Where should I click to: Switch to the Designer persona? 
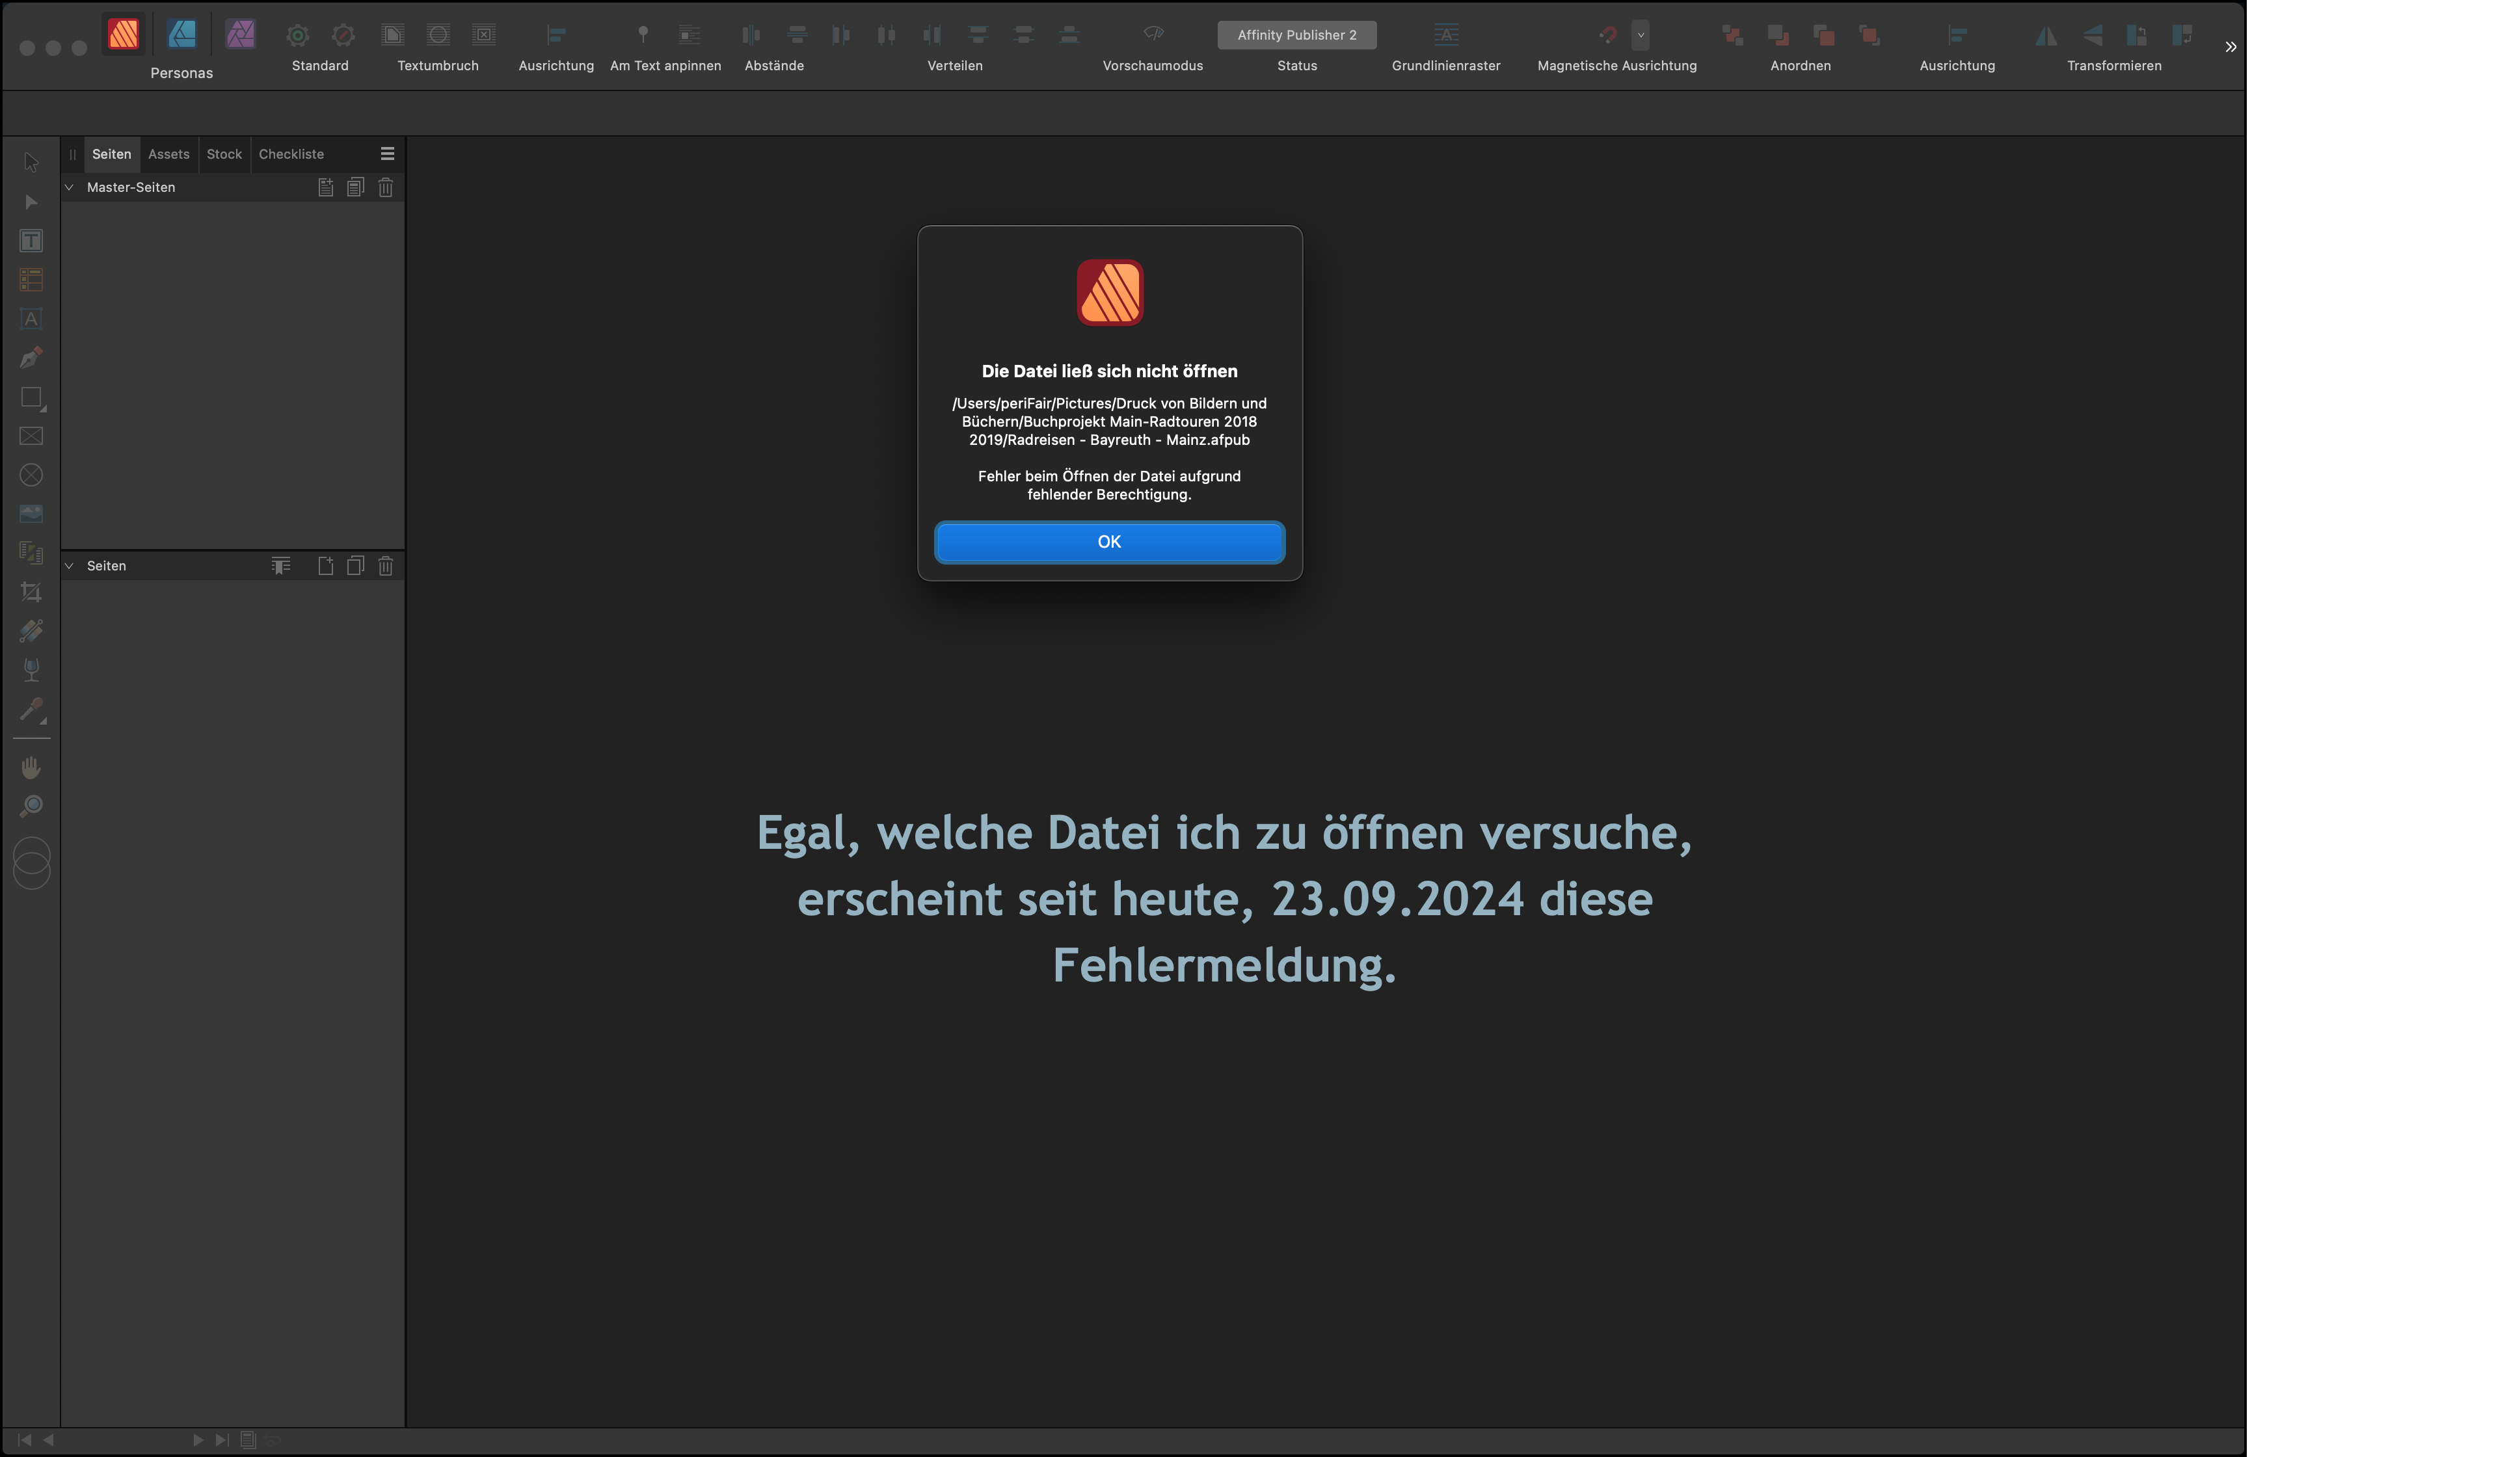pyautogui.click(x=182, y=35)
